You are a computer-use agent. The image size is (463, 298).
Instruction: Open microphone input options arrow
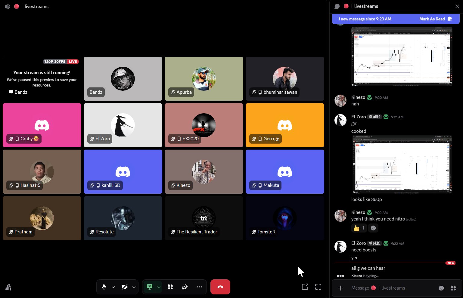[113, 287]
